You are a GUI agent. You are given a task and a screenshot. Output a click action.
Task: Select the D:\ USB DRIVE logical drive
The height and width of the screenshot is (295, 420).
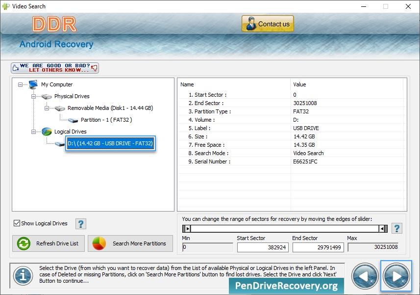click(110, 143)
